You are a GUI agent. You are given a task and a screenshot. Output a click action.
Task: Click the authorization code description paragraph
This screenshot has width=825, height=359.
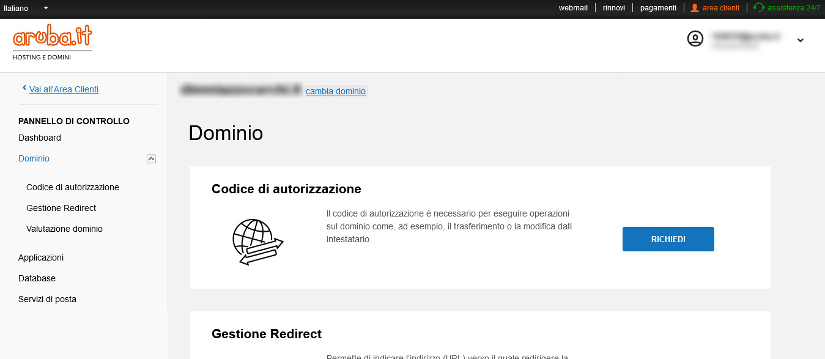pos(449,226)
